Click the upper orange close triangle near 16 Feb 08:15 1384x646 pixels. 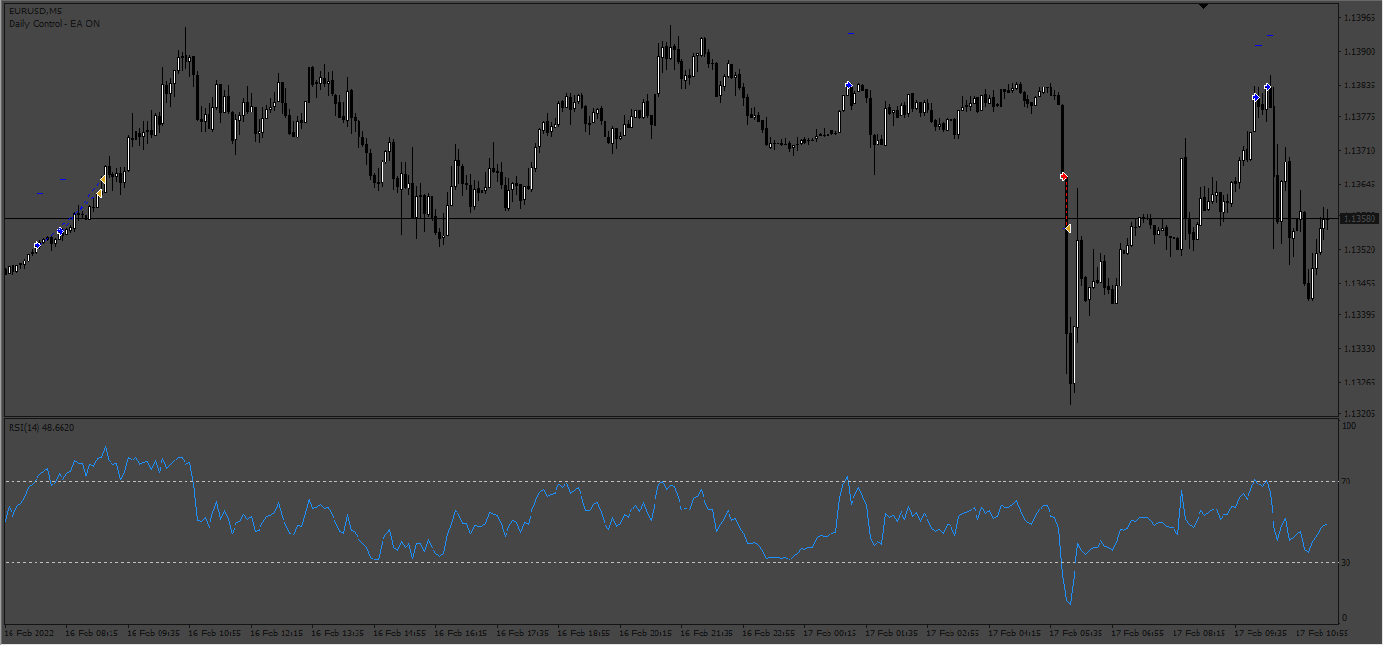103,180
